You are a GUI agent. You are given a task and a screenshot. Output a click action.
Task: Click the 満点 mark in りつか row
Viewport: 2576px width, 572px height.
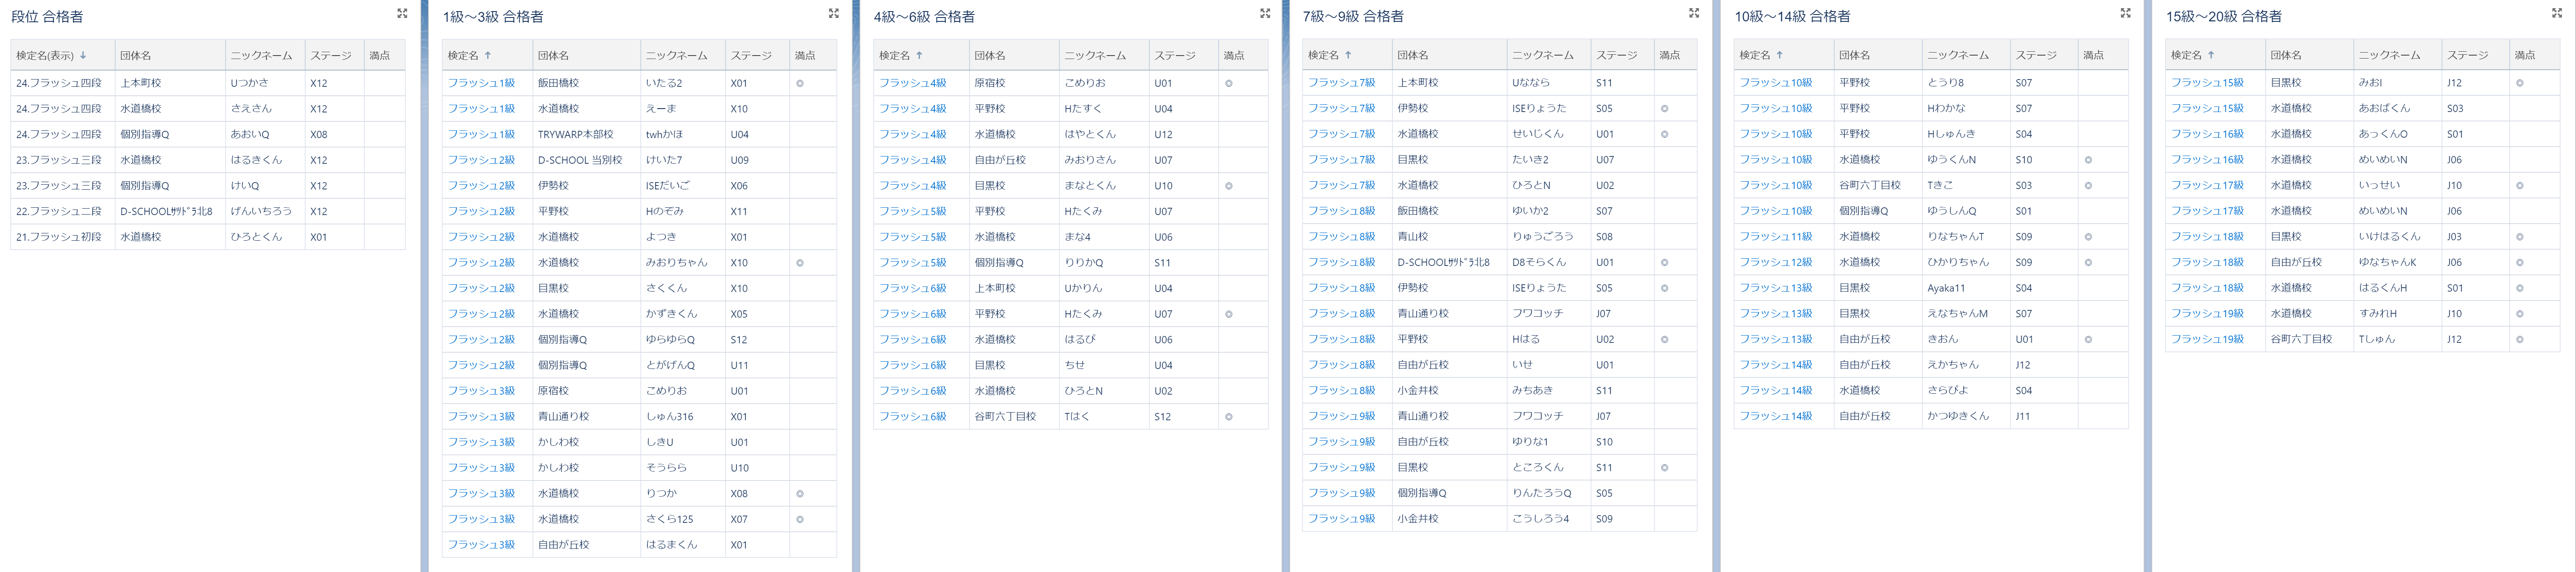pyautogui.click(x=800, y=493)
